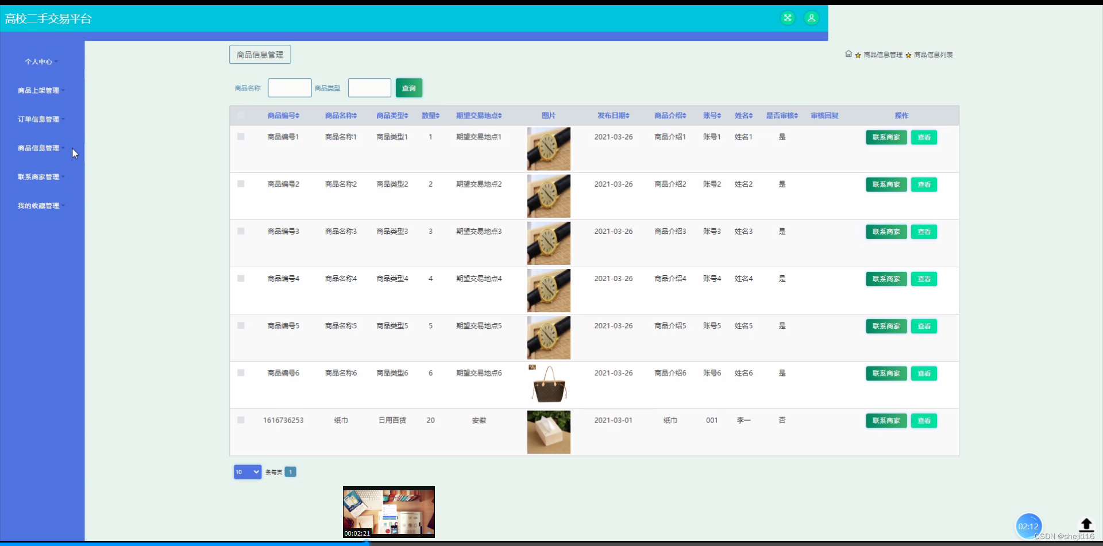Click the sort arrows on 商品编号 column

click(297, 115)
